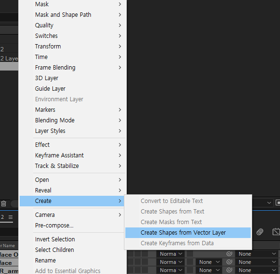
Task: Open blending mode Normal dropdown for face O row
Action: pos(170,254)
